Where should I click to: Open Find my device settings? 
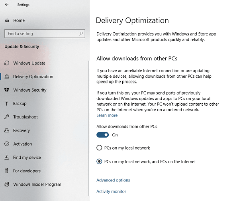27,158
